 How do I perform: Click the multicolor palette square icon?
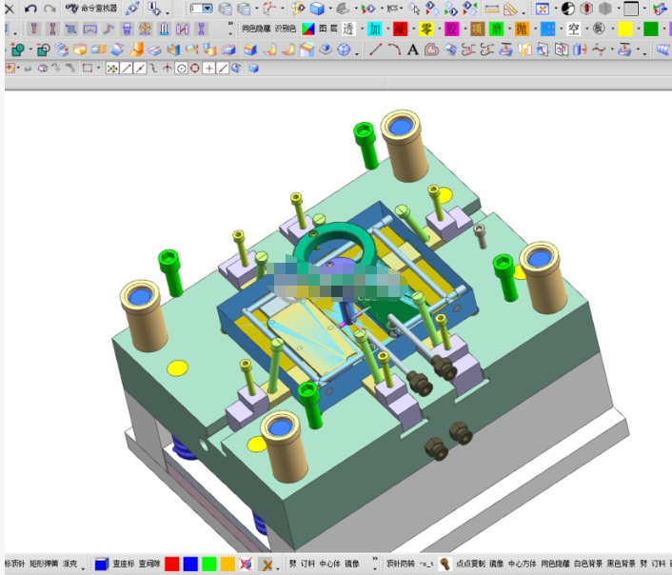(308, 29)
